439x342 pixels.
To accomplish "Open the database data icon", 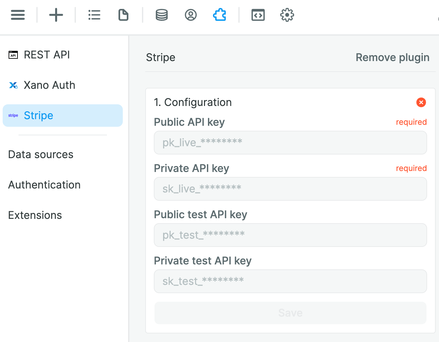I will [x=162, y=15].
